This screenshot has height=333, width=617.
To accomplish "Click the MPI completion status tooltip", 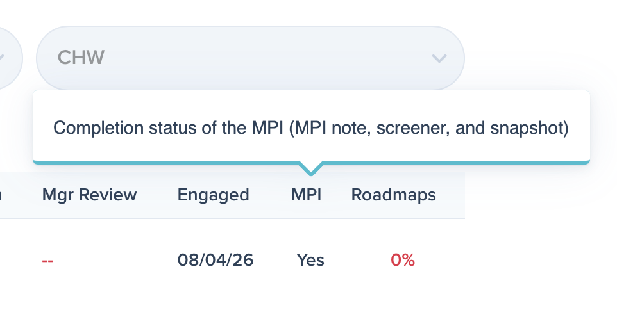I will (x=311, y=127).
